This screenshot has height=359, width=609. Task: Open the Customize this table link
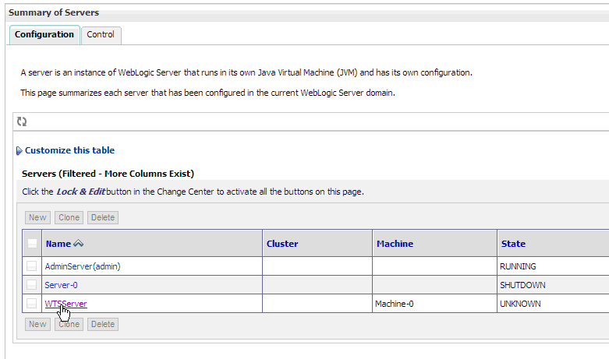(x=69, y=150)
